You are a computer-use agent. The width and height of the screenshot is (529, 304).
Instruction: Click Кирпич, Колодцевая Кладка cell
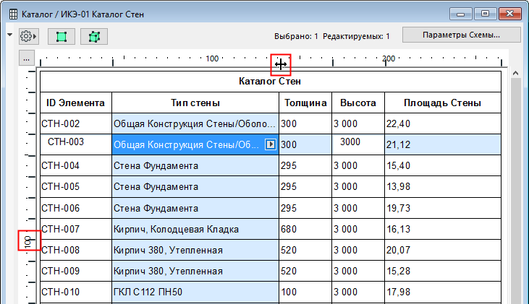(195, 229)
